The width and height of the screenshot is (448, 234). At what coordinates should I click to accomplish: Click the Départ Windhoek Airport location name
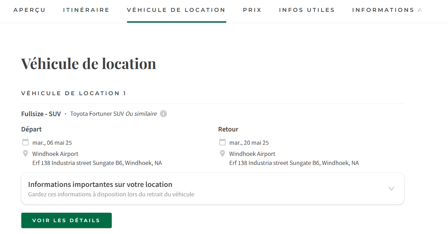[x=55, y=154]
